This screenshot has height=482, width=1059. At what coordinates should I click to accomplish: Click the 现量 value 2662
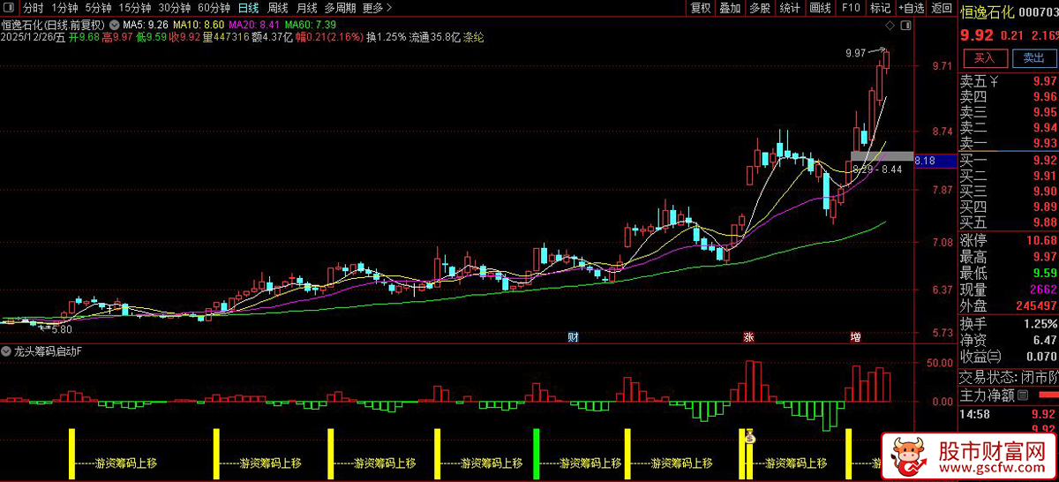[1043, 290]
